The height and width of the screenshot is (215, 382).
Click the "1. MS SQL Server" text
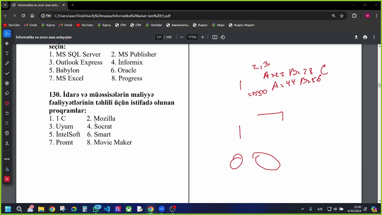pos(75,54)
